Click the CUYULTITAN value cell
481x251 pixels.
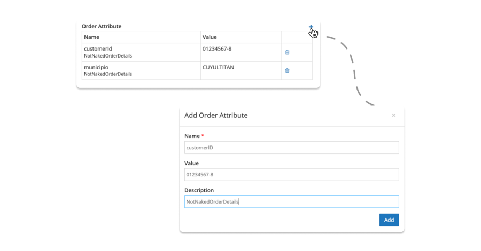click(218, 68)
